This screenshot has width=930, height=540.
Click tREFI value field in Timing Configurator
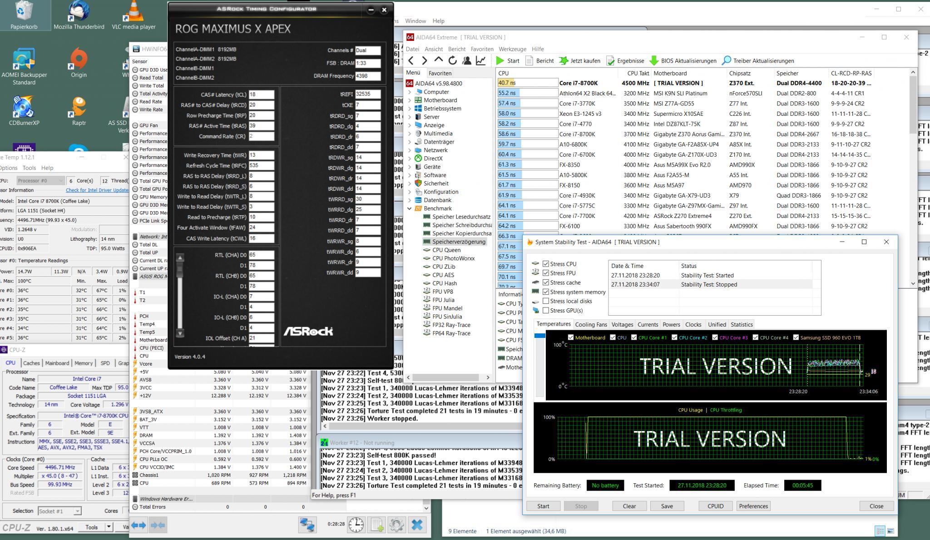coord(367,94)
